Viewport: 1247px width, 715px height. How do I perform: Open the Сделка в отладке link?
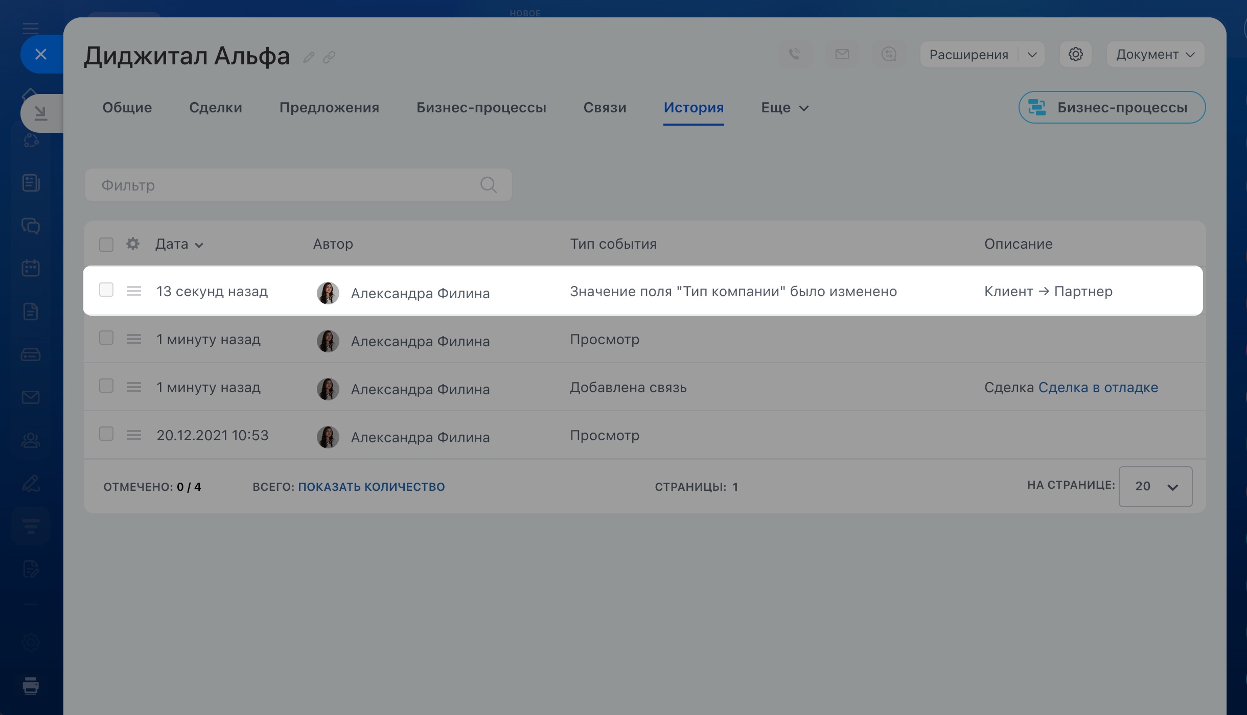(x=1098, y=388)
